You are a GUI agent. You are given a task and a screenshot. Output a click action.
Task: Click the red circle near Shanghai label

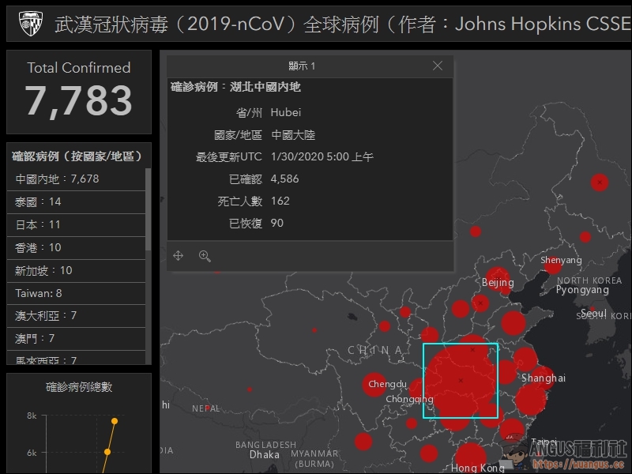tap(543, 378)
